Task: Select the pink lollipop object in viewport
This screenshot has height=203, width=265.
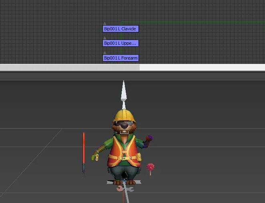Action: (151, 169)
